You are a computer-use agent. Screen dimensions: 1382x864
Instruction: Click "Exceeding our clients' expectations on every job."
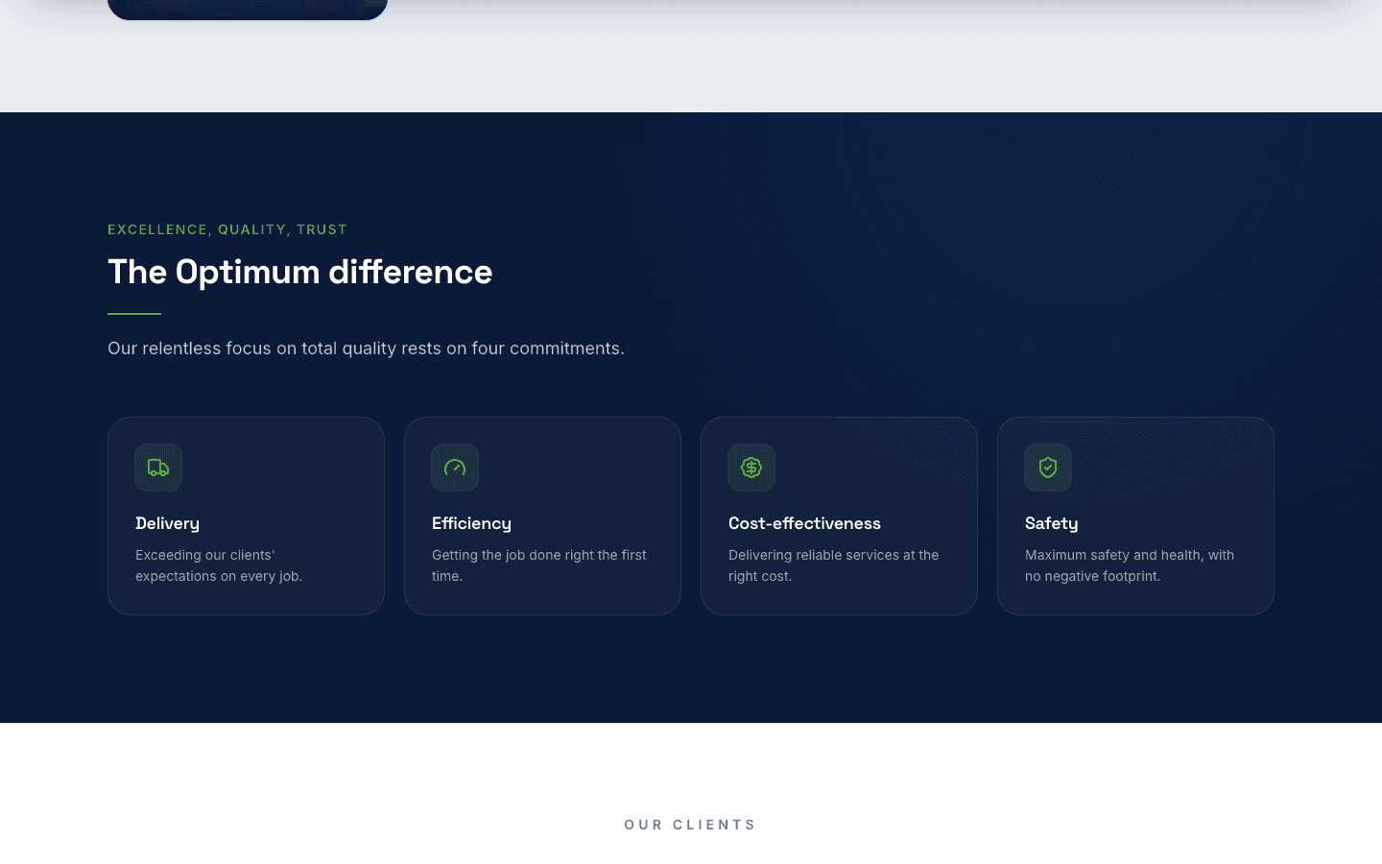tap(219, 565)
